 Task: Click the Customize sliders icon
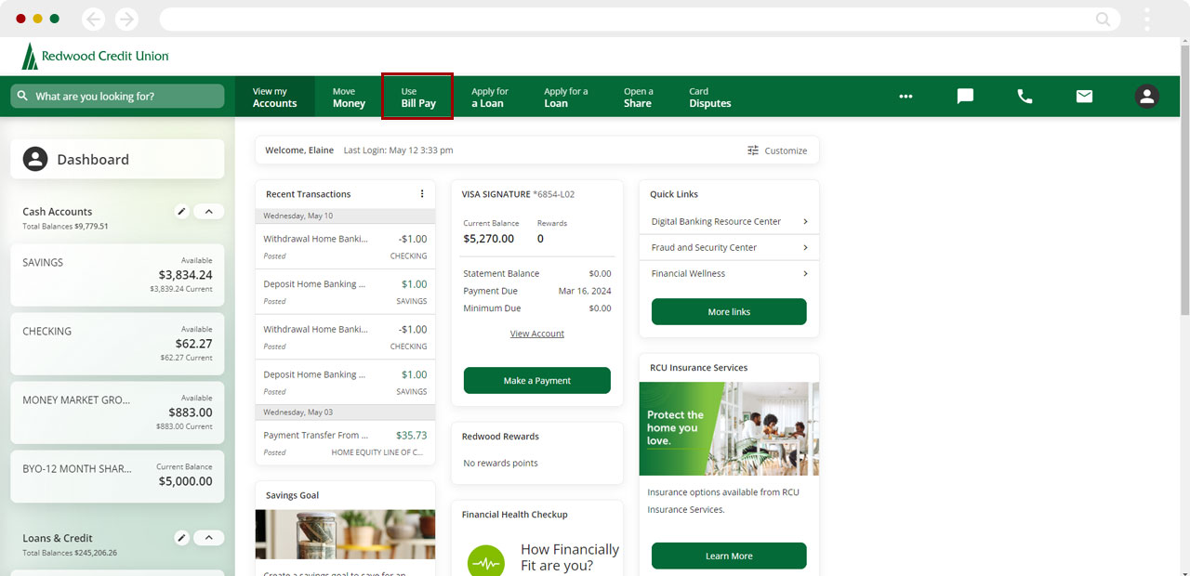click(753, 151)
